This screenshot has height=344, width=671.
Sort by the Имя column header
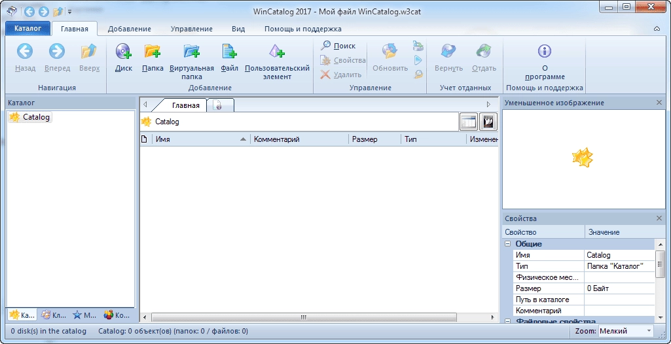[x=201, y=139]
